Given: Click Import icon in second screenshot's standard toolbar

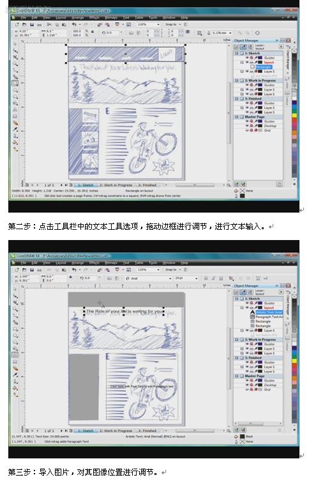Looking at the screenshot, I should pyautogui.click(x=100, y=269).
